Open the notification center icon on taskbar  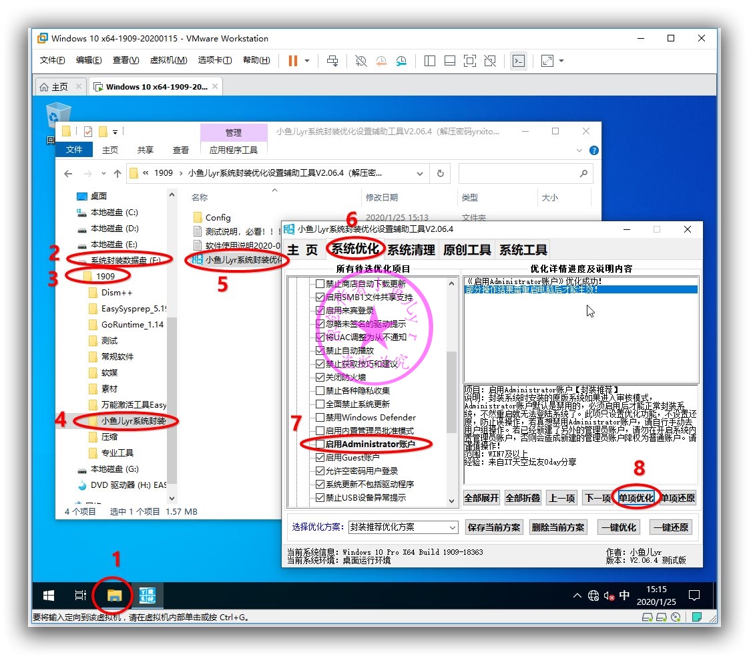point(694,596)
